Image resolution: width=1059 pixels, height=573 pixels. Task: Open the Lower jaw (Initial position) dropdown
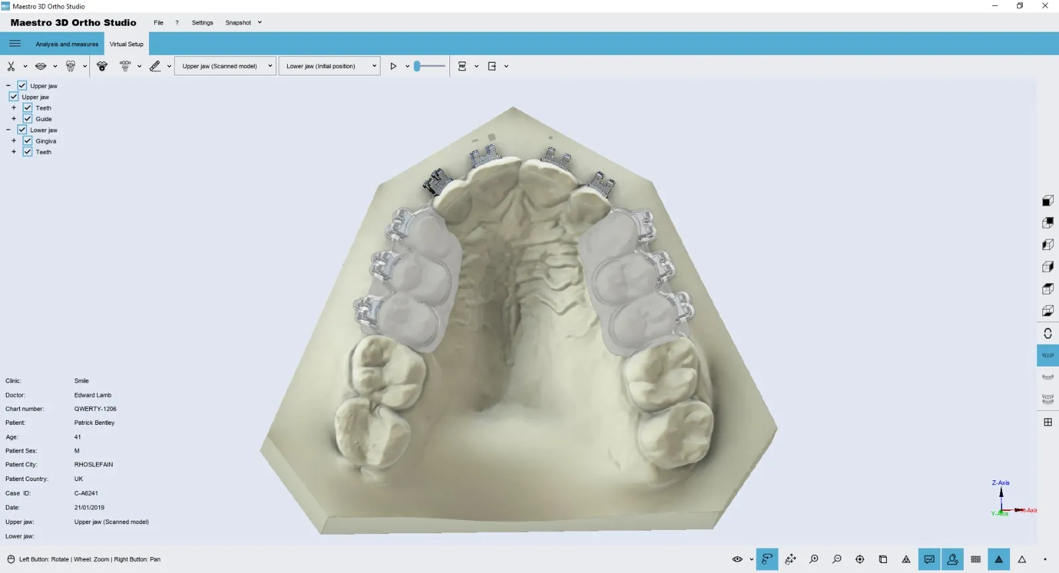click(x=330, y=66)
